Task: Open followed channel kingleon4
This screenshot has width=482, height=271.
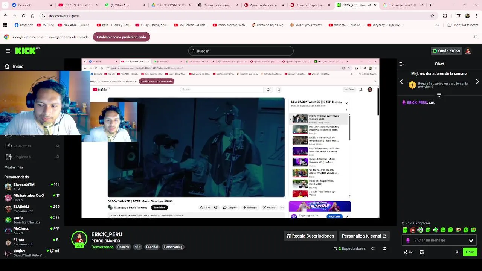Action: tap(32, 157)
